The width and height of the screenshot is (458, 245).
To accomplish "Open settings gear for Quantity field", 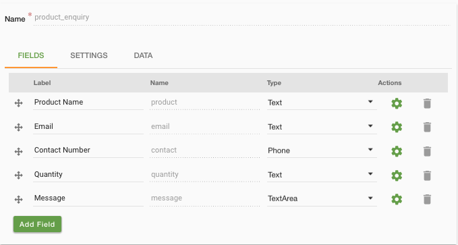I will pos(397,175).
